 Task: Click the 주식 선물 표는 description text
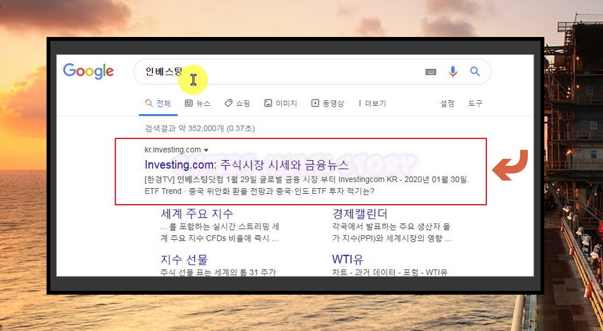(x=218, y=272)
